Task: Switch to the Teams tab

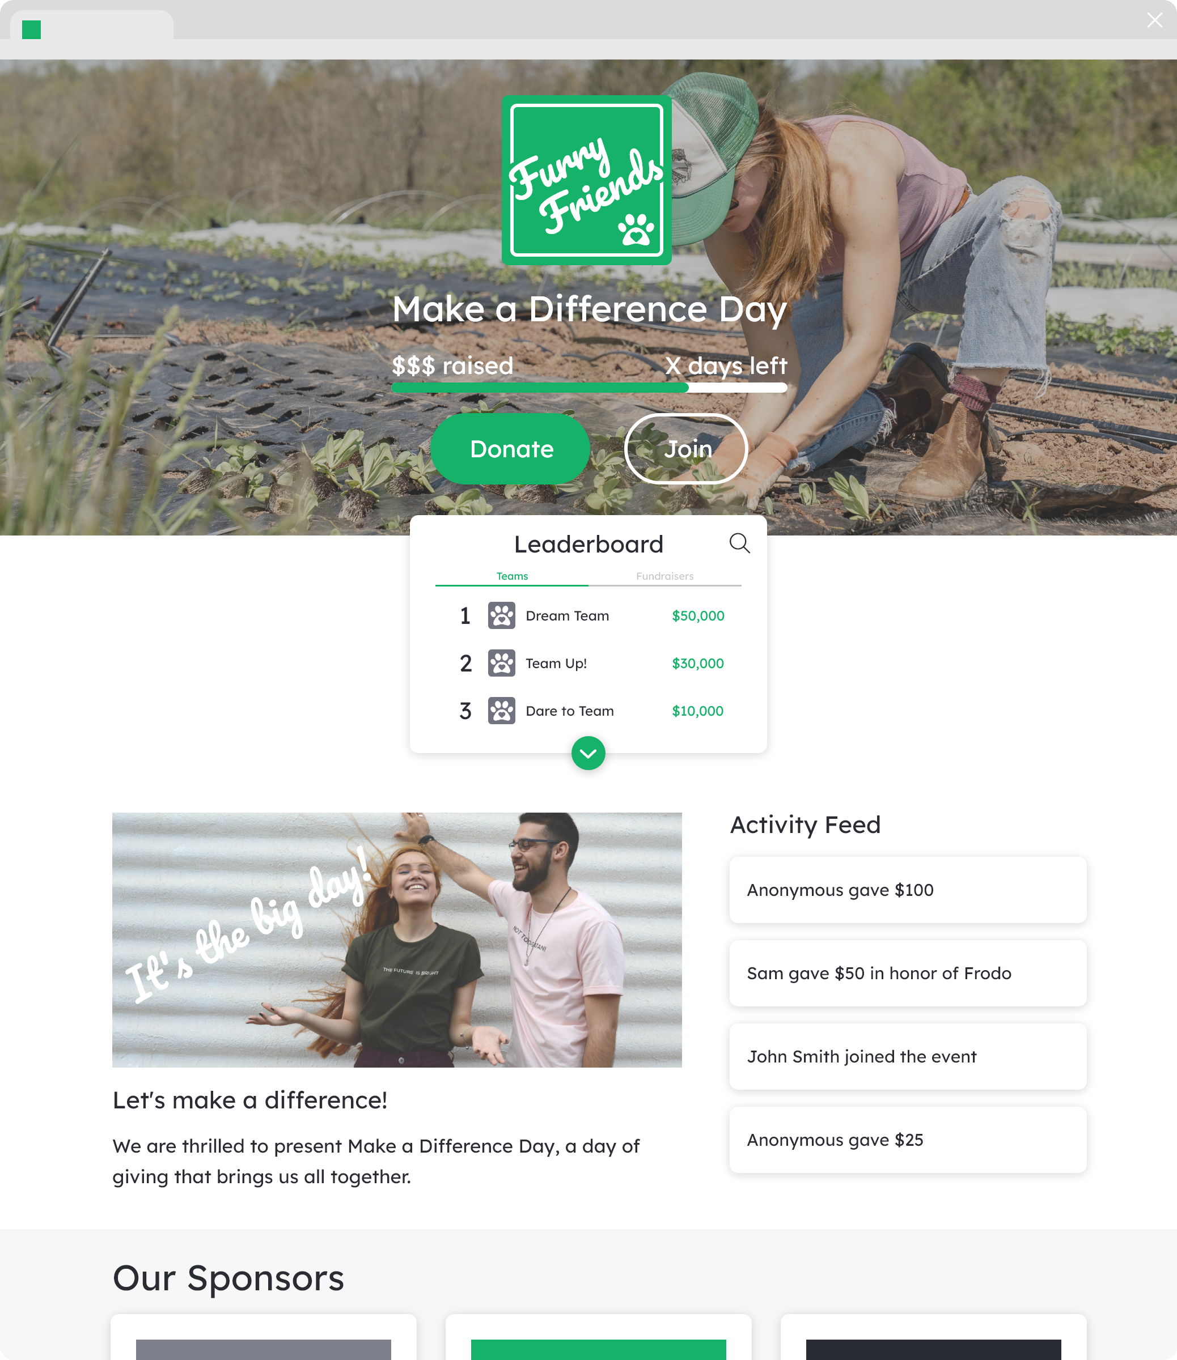Action: click(x=511, y=576)
